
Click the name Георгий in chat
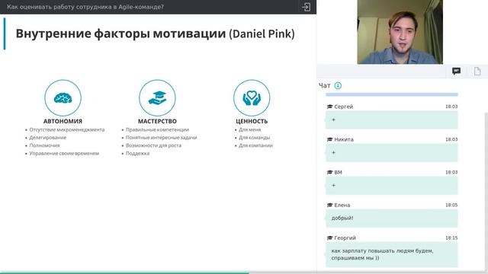click(345, 238)
